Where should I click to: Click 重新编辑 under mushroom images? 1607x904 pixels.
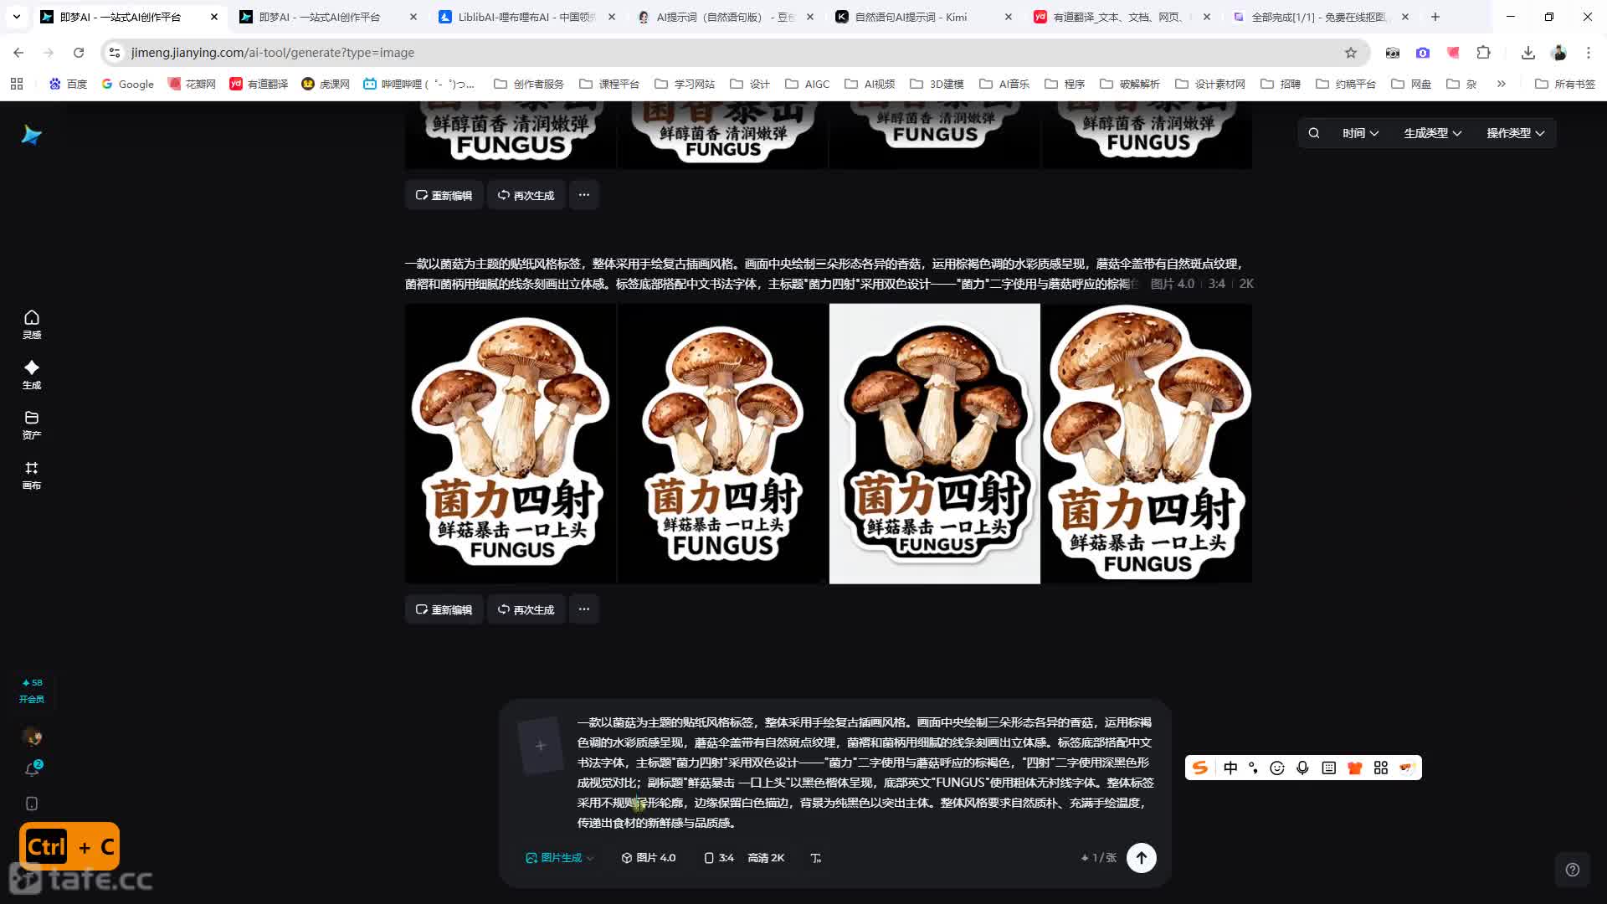click(444, 609)
